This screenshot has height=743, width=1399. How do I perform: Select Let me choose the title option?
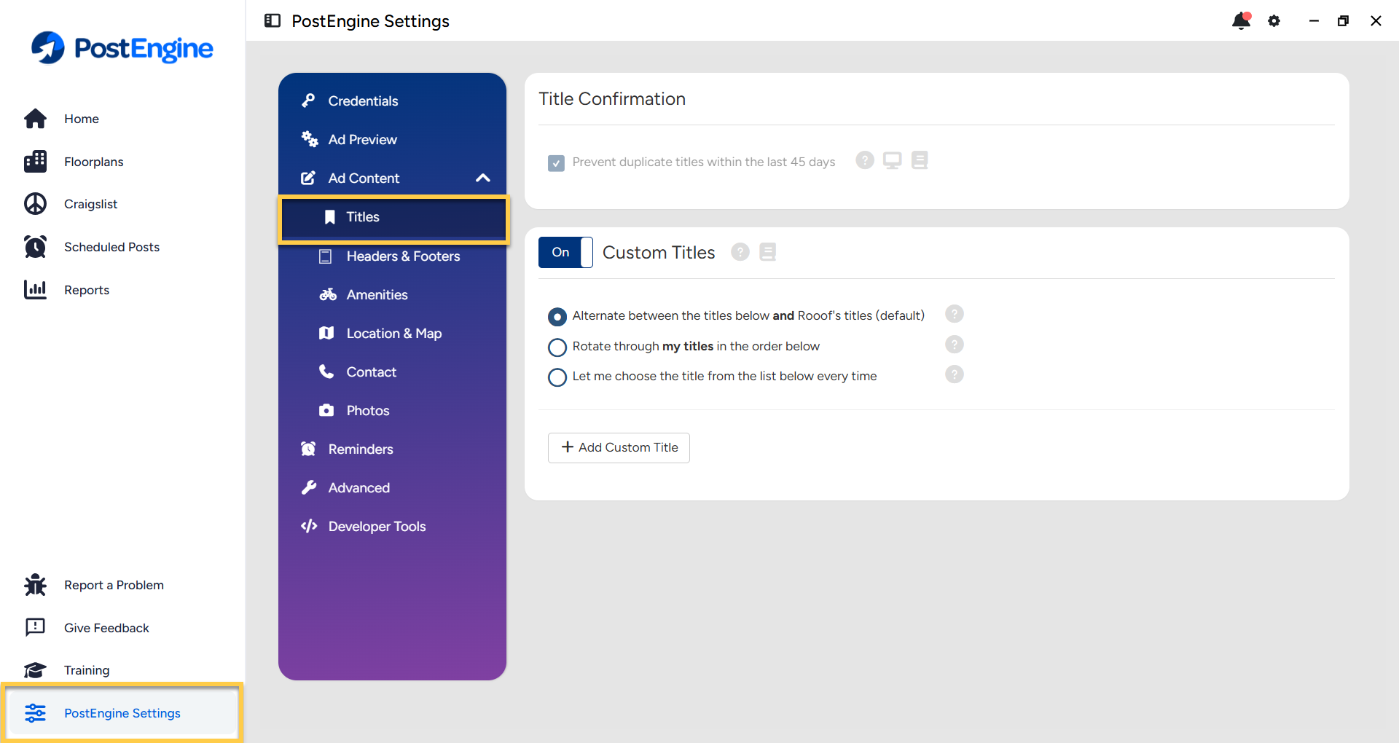(x=557, y=377)
